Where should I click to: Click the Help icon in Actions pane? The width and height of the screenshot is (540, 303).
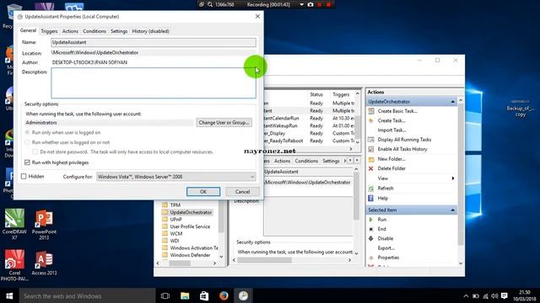click(371, 199)
